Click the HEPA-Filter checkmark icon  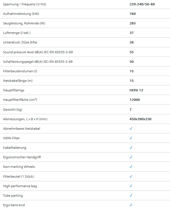coord(131,138)
